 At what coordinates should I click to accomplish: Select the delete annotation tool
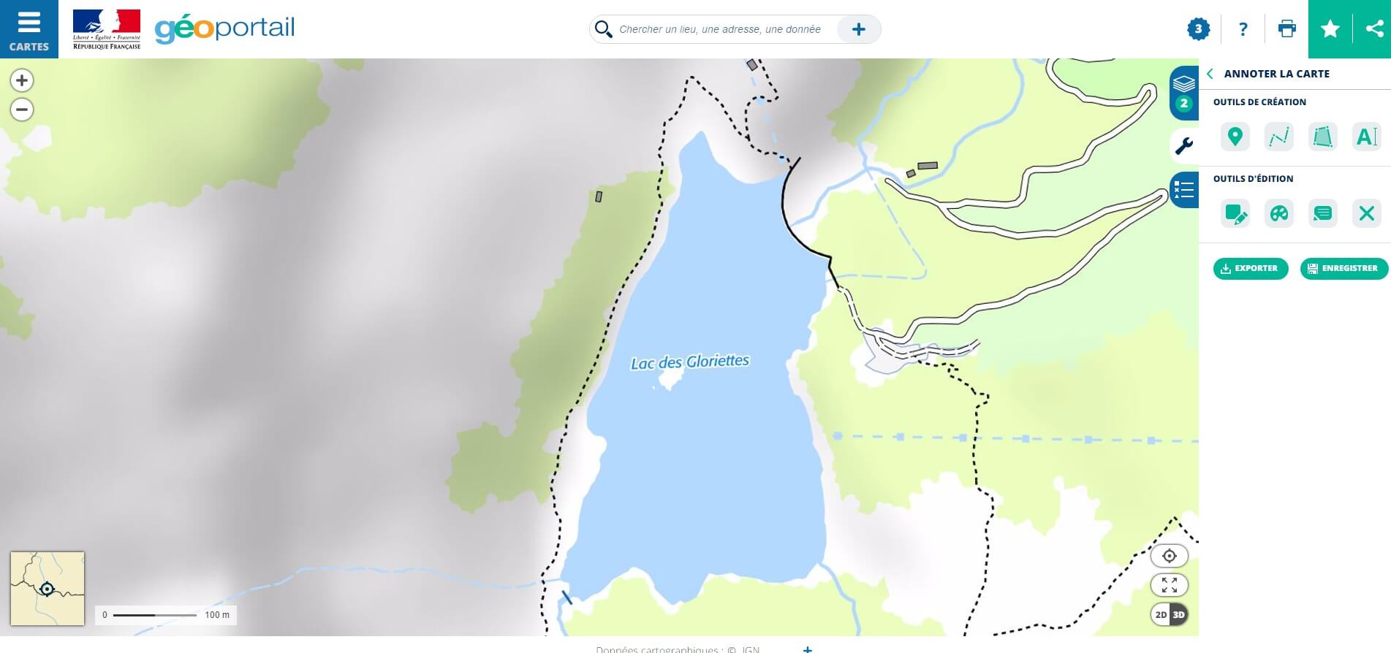[1366, 213]
